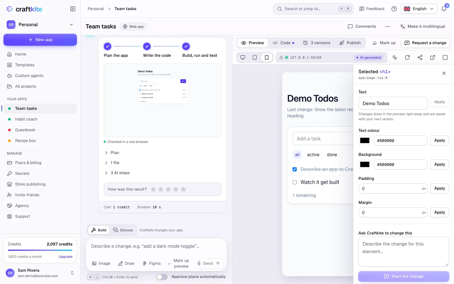Expand the '3 AI steps' section
The height and width of the screenshot is (284, 454).
click(x=117, y=173)
